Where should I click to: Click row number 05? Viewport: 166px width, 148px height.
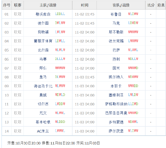[x=7, y=50]
